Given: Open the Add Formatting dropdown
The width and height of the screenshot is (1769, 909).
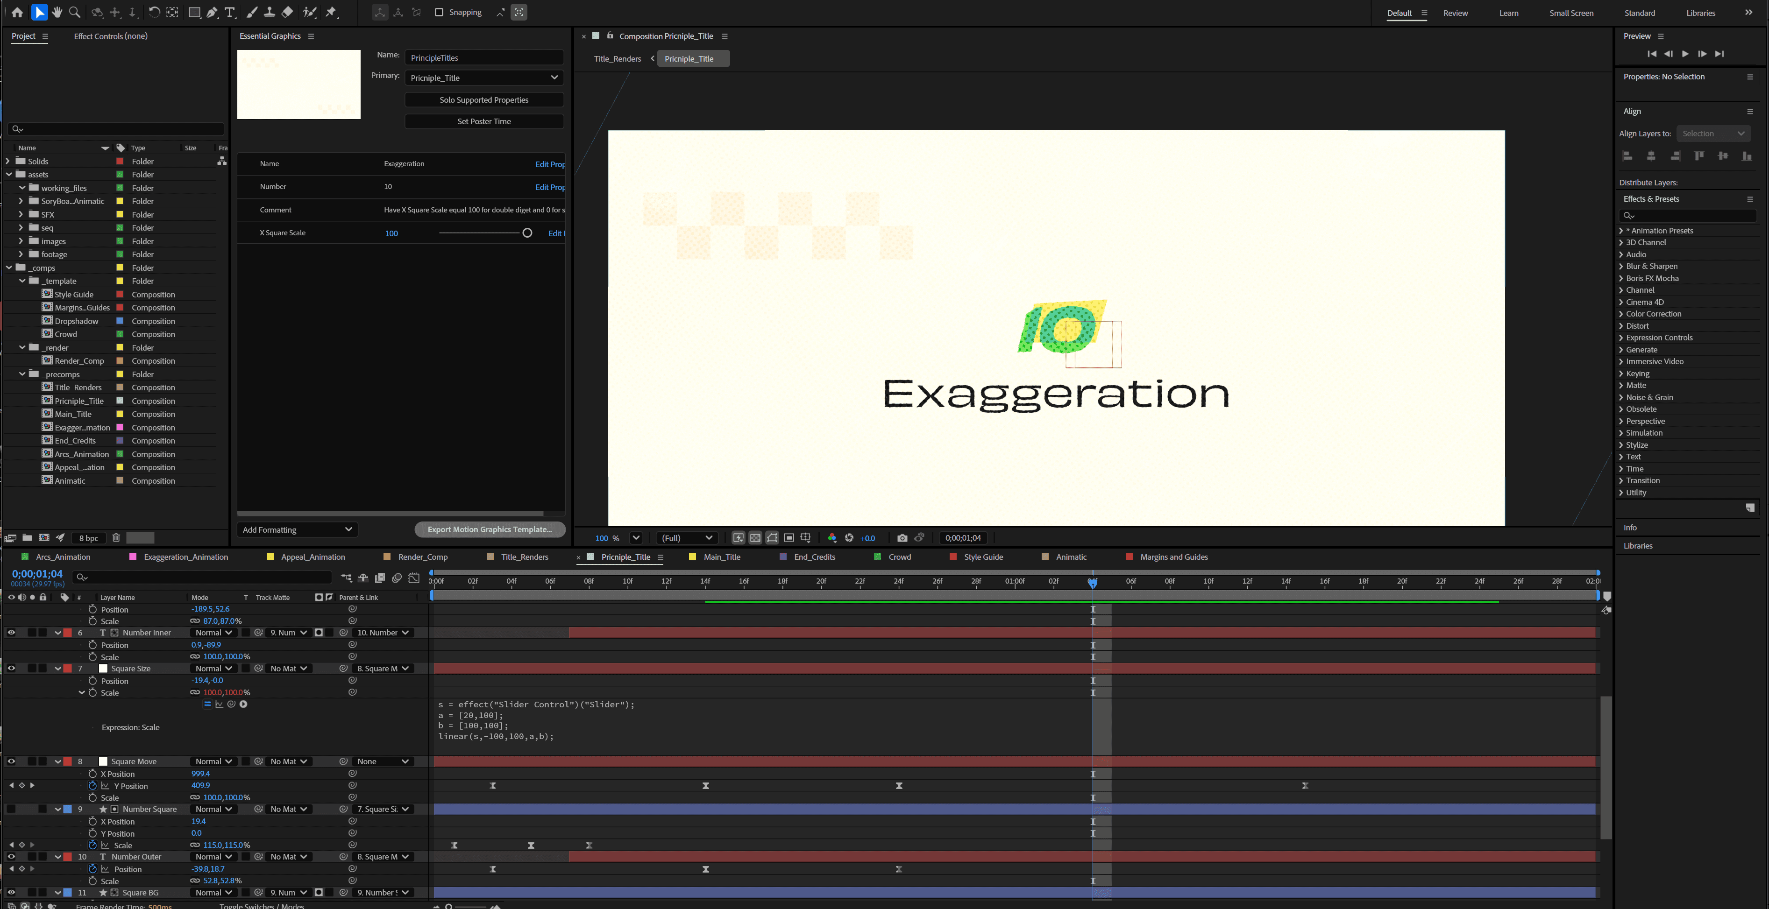Looking at the screenshot, I should click(x=298, y=529).
